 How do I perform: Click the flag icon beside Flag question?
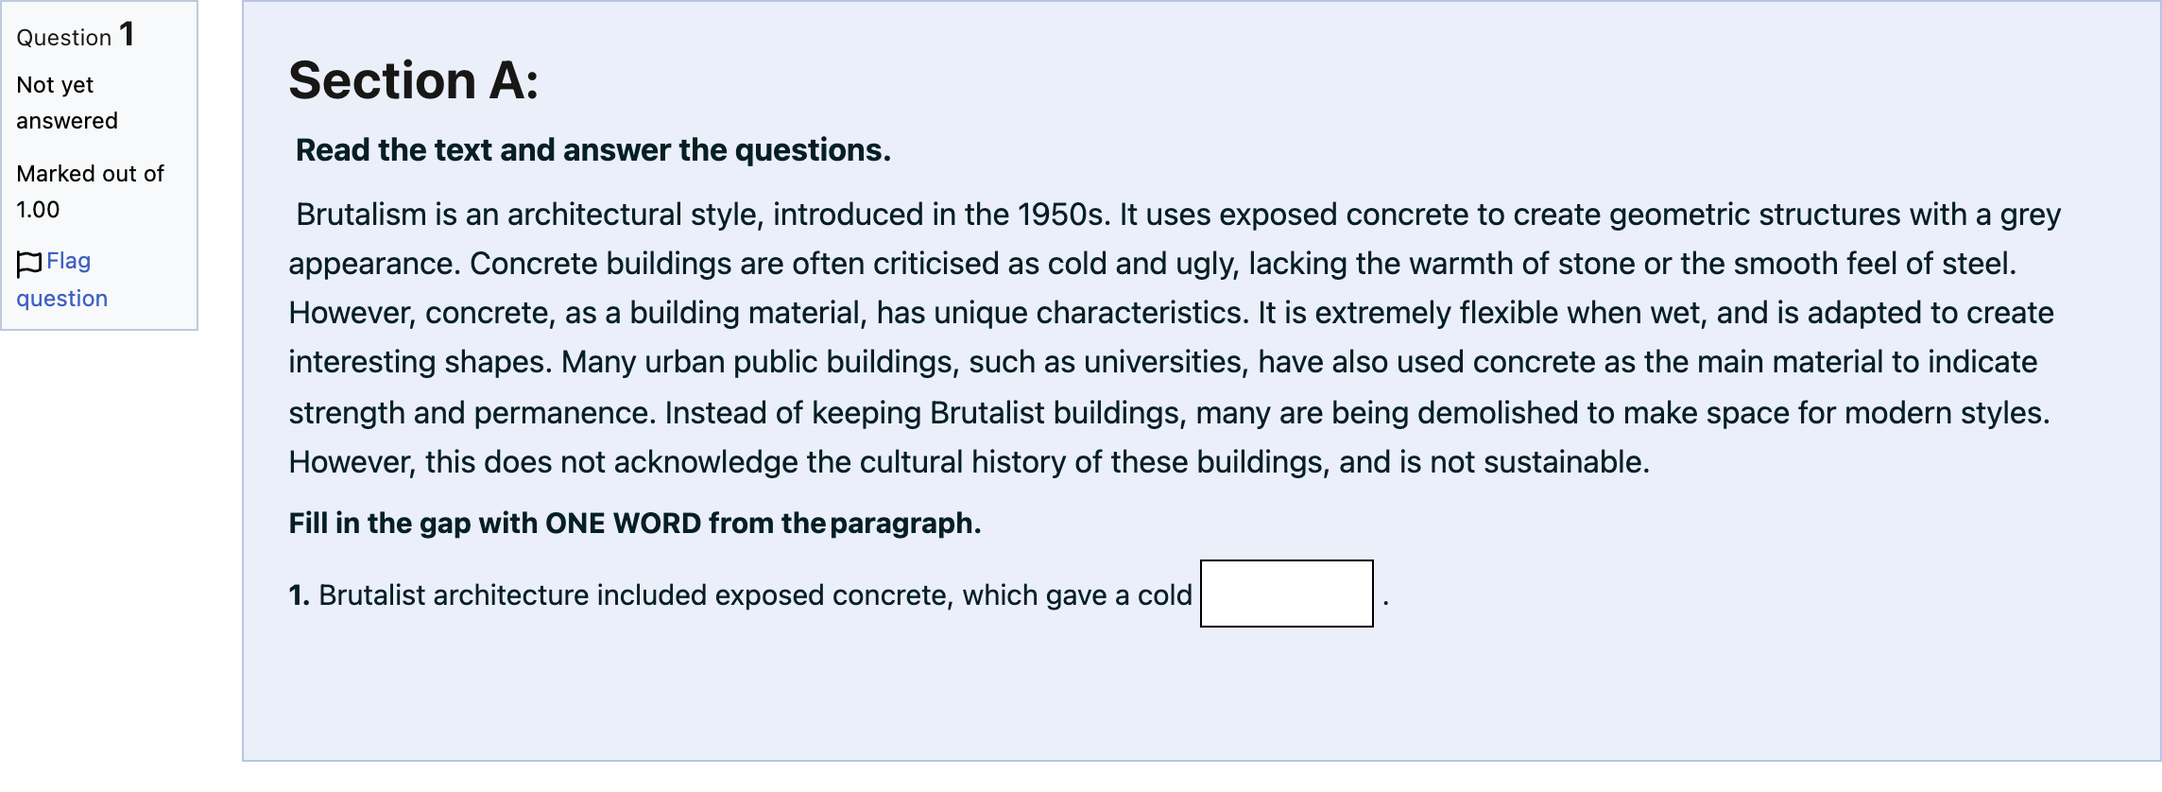tap(29, 264)
